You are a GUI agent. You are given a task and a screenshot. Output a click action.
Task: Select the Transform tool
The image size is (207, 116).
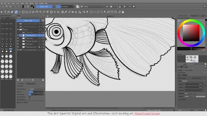pyautogui.click(x=51, y=12)
